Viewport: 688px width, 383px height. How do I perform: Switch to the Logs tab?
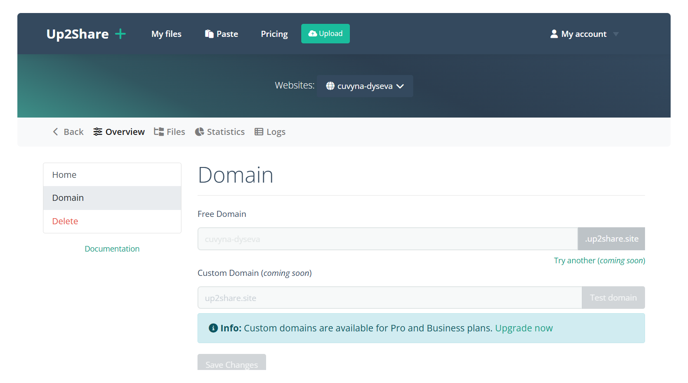pyautogui.click(x=270, y=132)
